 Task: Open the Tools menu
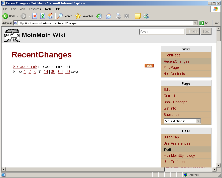[x=48, y=9]
